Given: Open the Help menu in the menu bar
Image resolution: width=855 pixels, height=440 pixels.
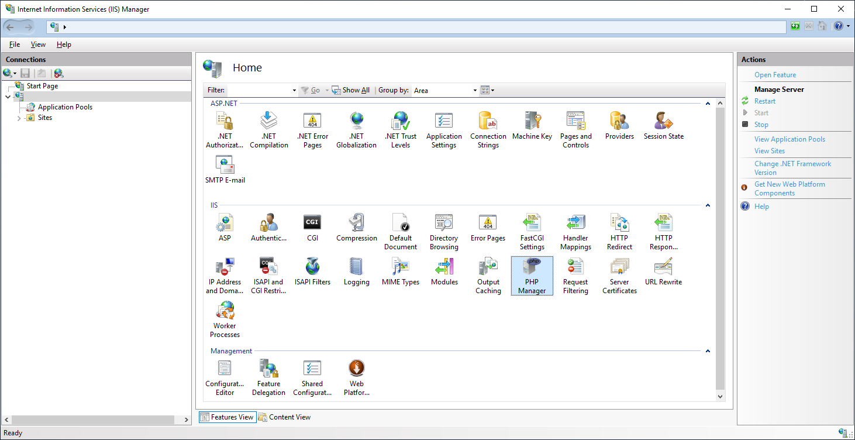Looking at the screenshot, I should (x=64, y=44).
